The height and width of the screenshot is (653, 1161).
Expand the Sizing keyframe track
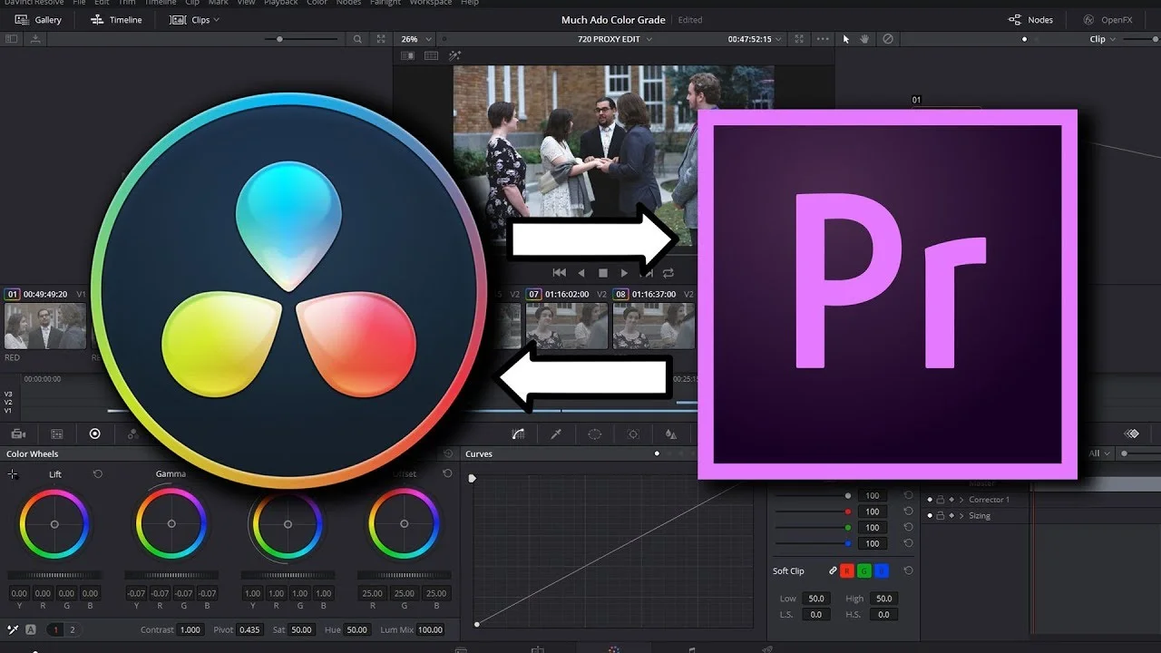click(x=961, y=515)
